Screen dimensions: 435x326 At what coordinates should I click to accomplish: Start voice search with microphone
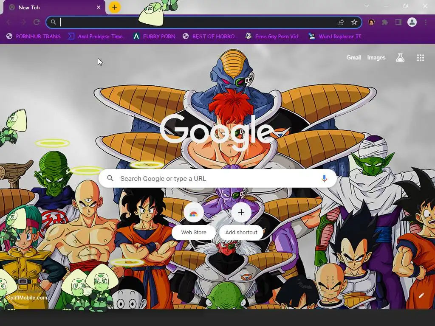point(324,178)
